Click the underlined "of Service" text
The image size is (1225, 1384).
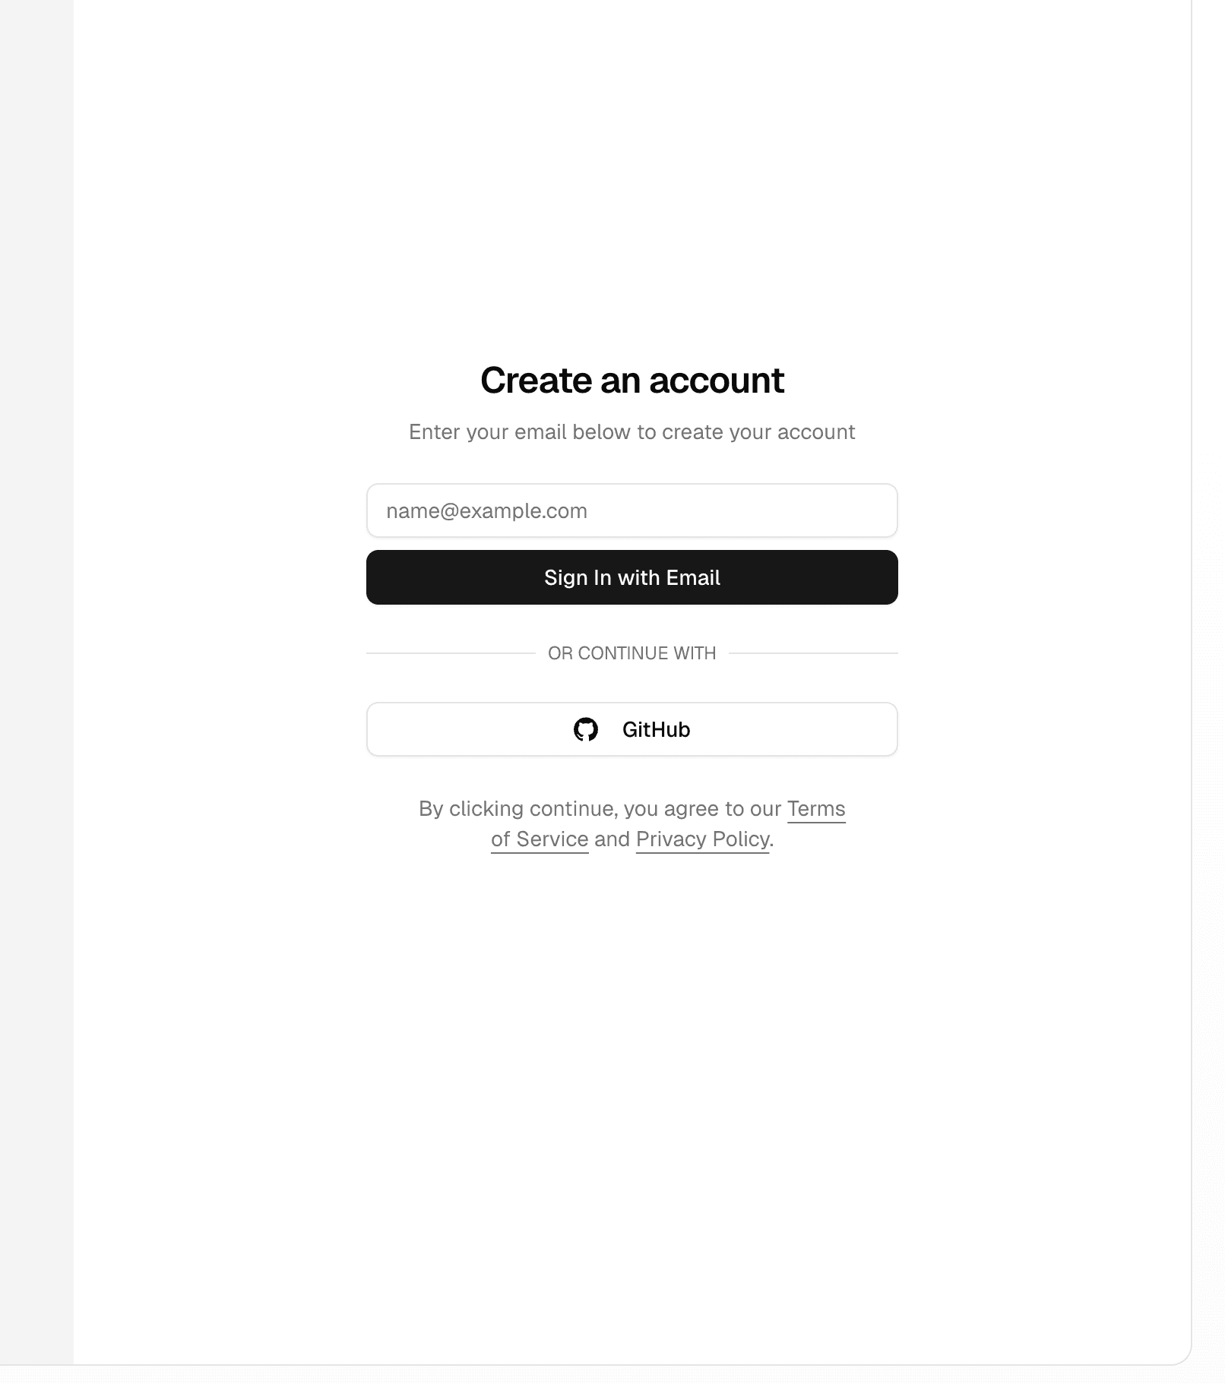540,839
